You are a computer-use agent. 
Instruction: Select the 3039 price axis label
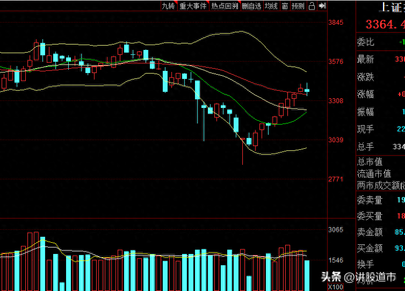coord(336,140)
